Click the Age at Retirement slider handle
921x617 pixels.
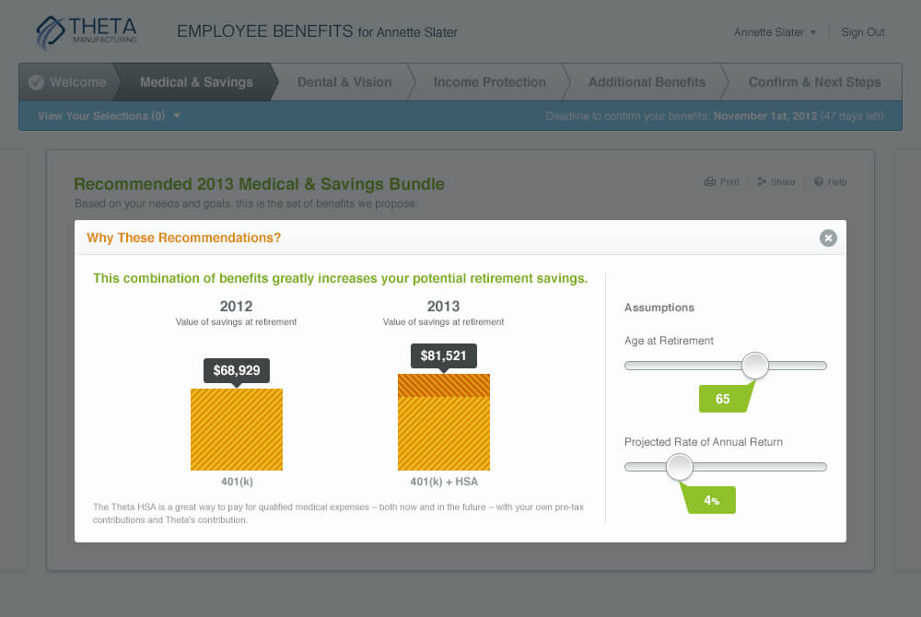point(755,366)
